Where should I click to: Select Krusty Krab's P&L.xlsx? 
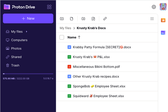tap(107, 57)
